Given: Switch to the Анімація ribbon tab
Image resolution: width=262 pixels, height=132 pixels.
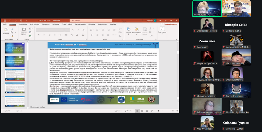Looking at the screenshot, I should click(56, 24).
